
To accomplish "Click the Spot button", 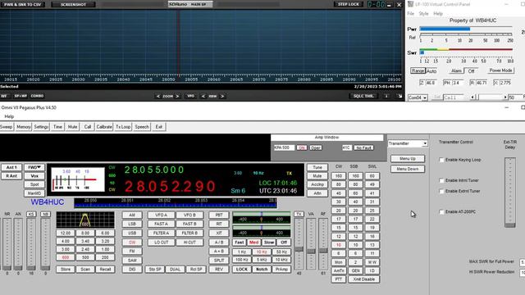I will click(34, 184).
